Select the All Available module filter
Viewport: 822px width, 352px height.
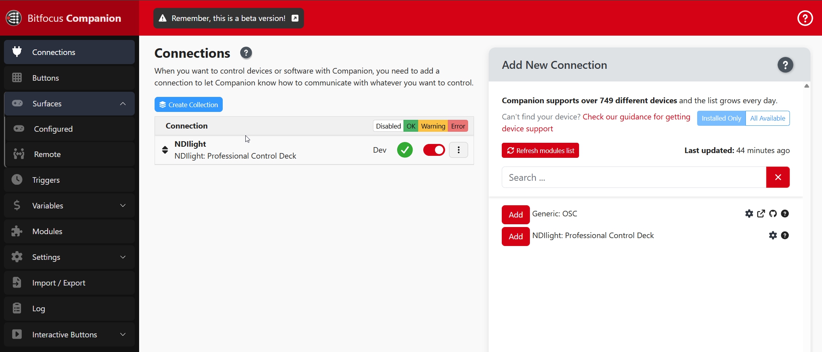coord(768,118)
